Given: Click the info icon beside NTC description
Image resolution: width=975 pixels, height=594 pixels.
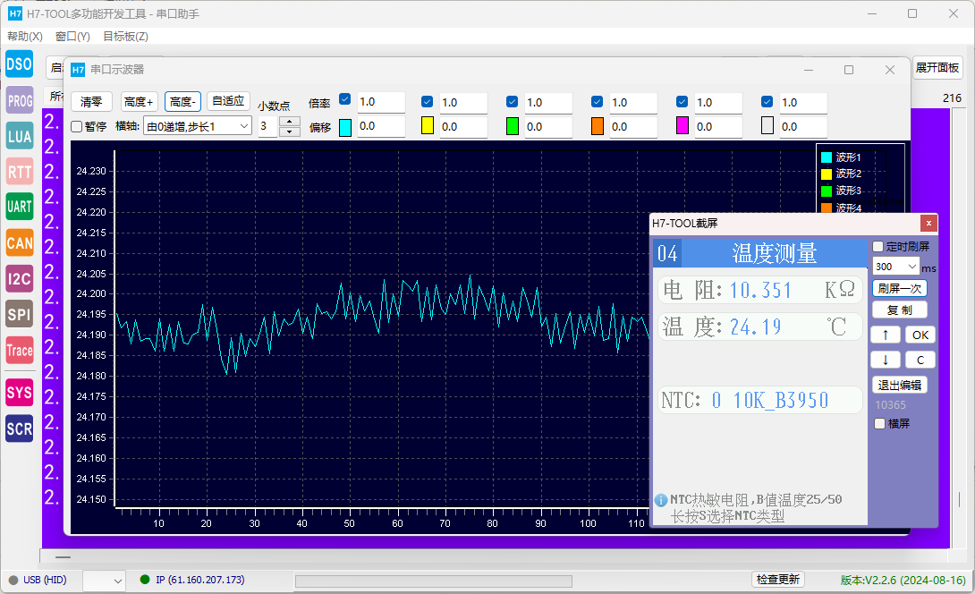Looking at the screenshot, I should (661, 500).
